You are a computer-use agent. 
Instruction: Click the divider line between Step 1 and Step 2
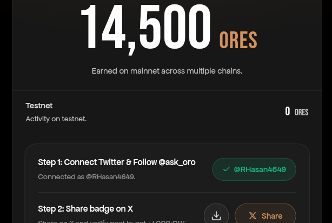click(167, 193)
